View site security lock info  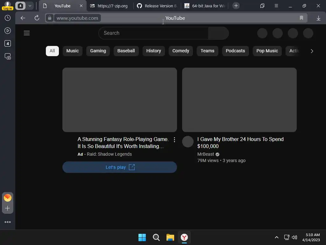click(x=49, y=18)
